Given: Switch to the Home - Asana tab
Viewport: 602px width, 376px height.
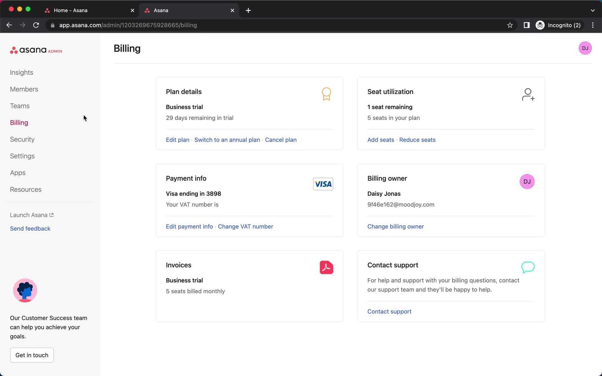Looking at the screenshot, I should point(89,10).
